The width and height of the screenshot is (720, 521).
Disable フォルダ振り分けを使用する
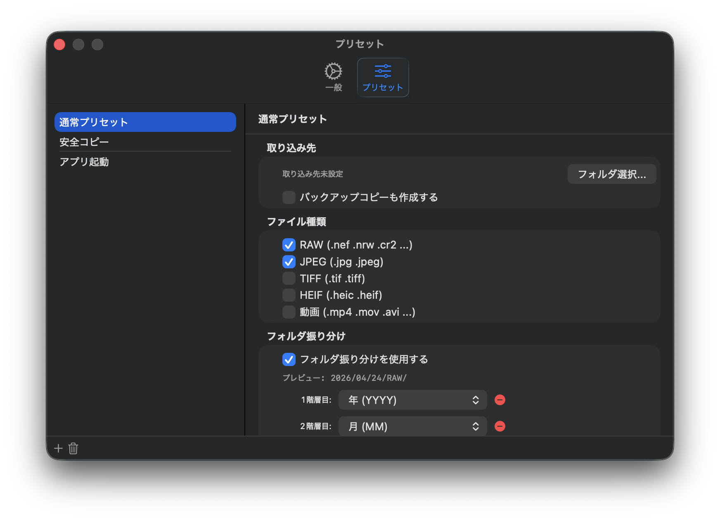(x=289, y=359)
